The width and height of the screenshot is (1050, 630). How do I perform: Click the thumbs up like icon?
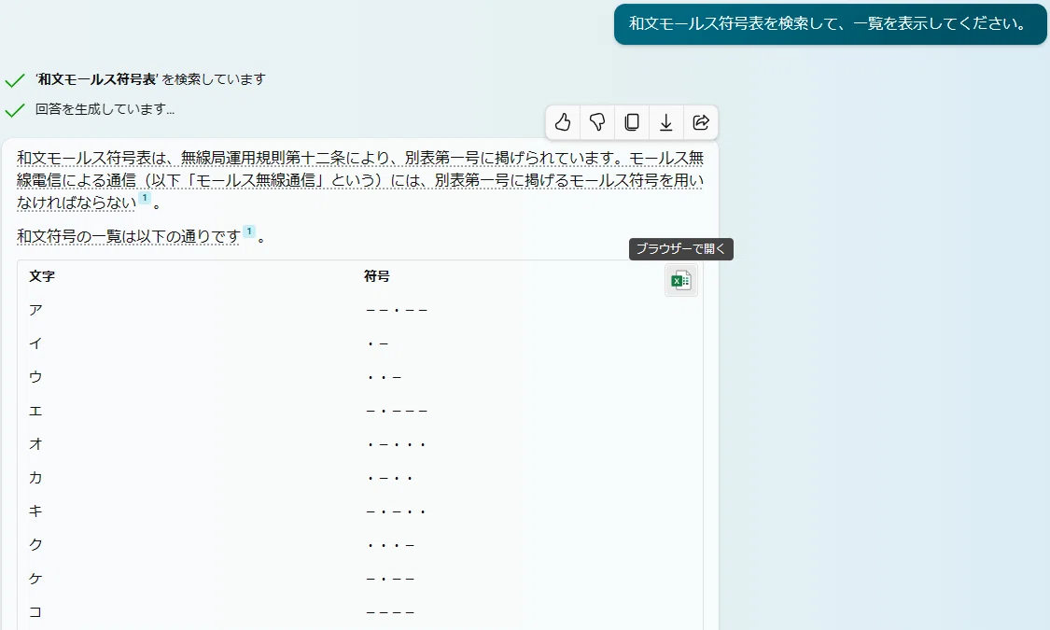[x=563, y=122]
